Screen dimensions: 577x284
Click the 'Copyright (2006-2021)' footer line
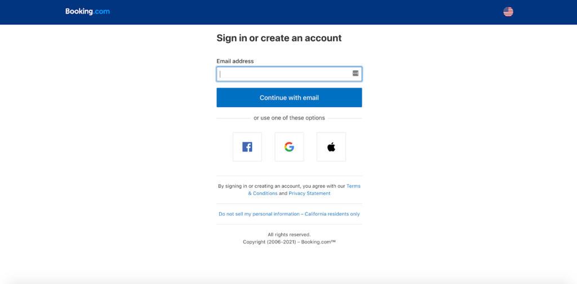tap(289, 242)
